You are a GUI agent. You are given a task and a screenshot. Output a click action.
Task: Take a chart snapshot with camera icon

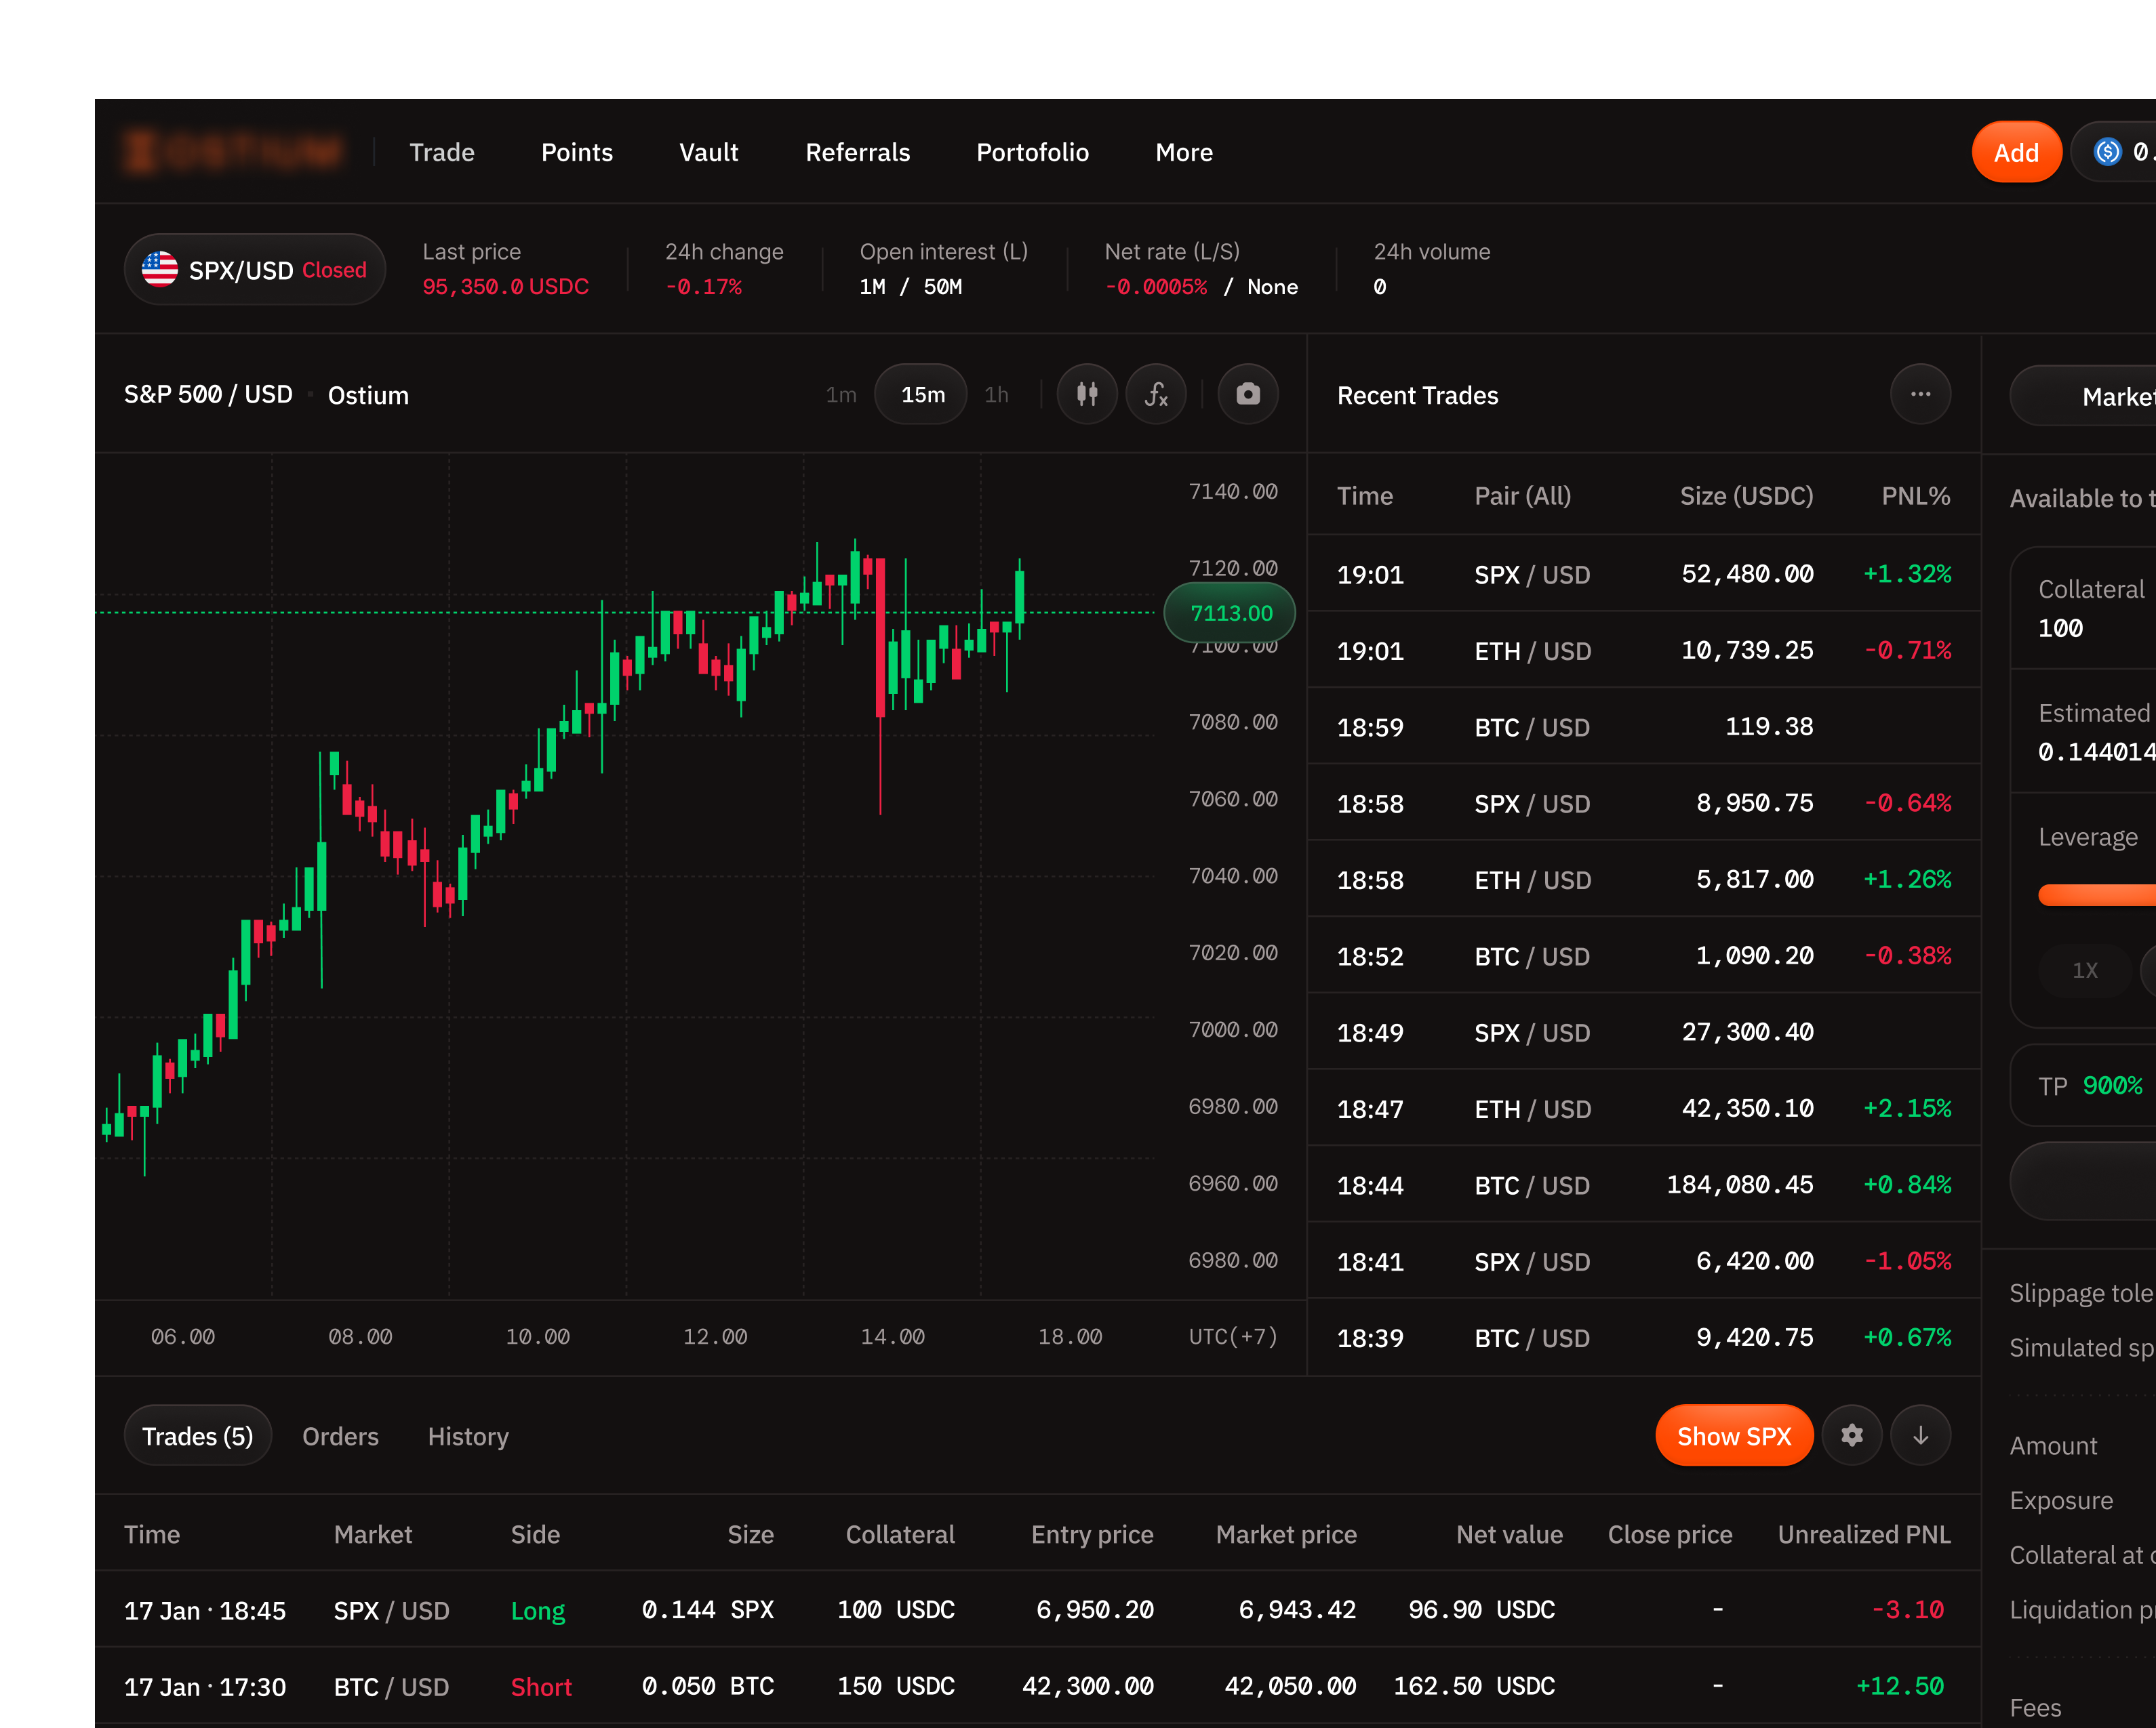coord(1247,395)
